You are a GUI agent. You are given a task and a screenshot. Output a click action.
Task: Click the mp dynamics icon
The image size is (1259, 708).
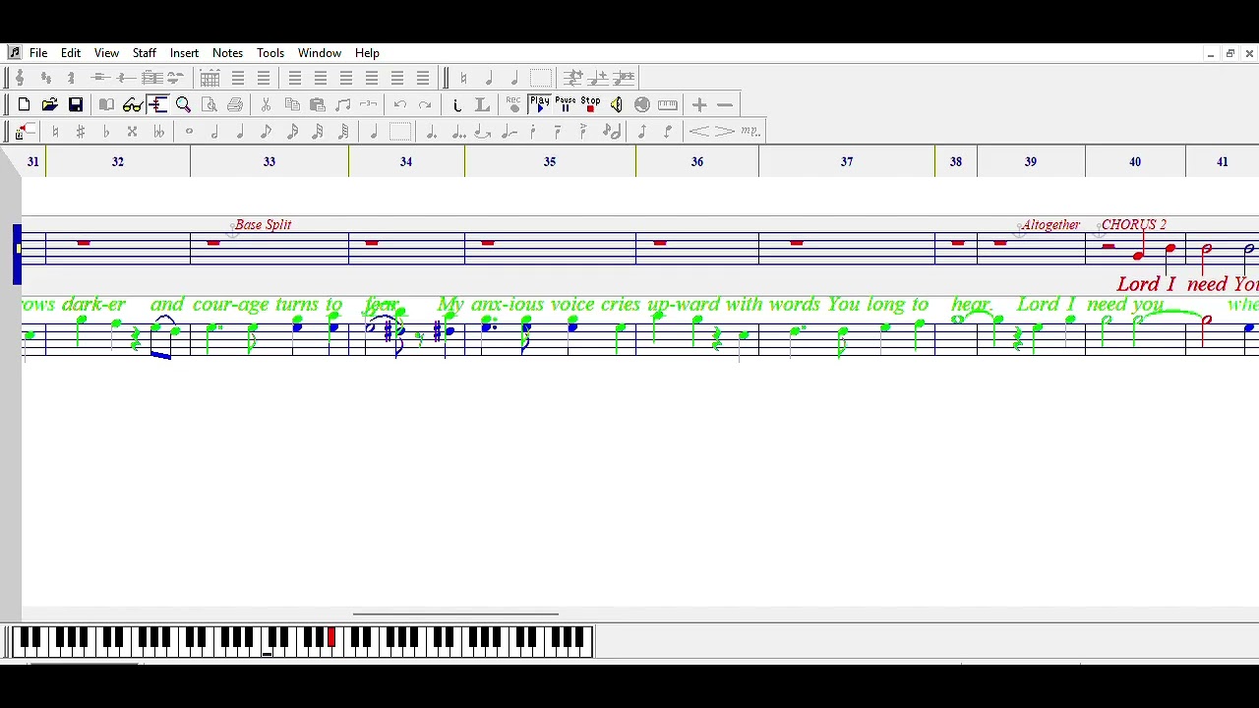pos(750,131)
